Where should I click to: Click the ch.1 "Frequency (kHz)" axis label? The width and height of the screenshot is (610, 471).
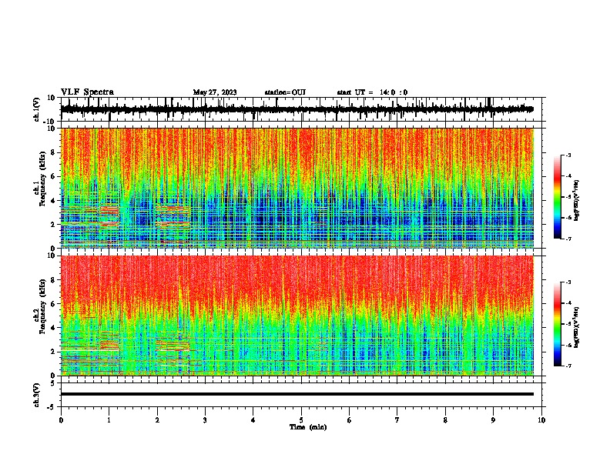pyautogui.click(x=42, y=179)
